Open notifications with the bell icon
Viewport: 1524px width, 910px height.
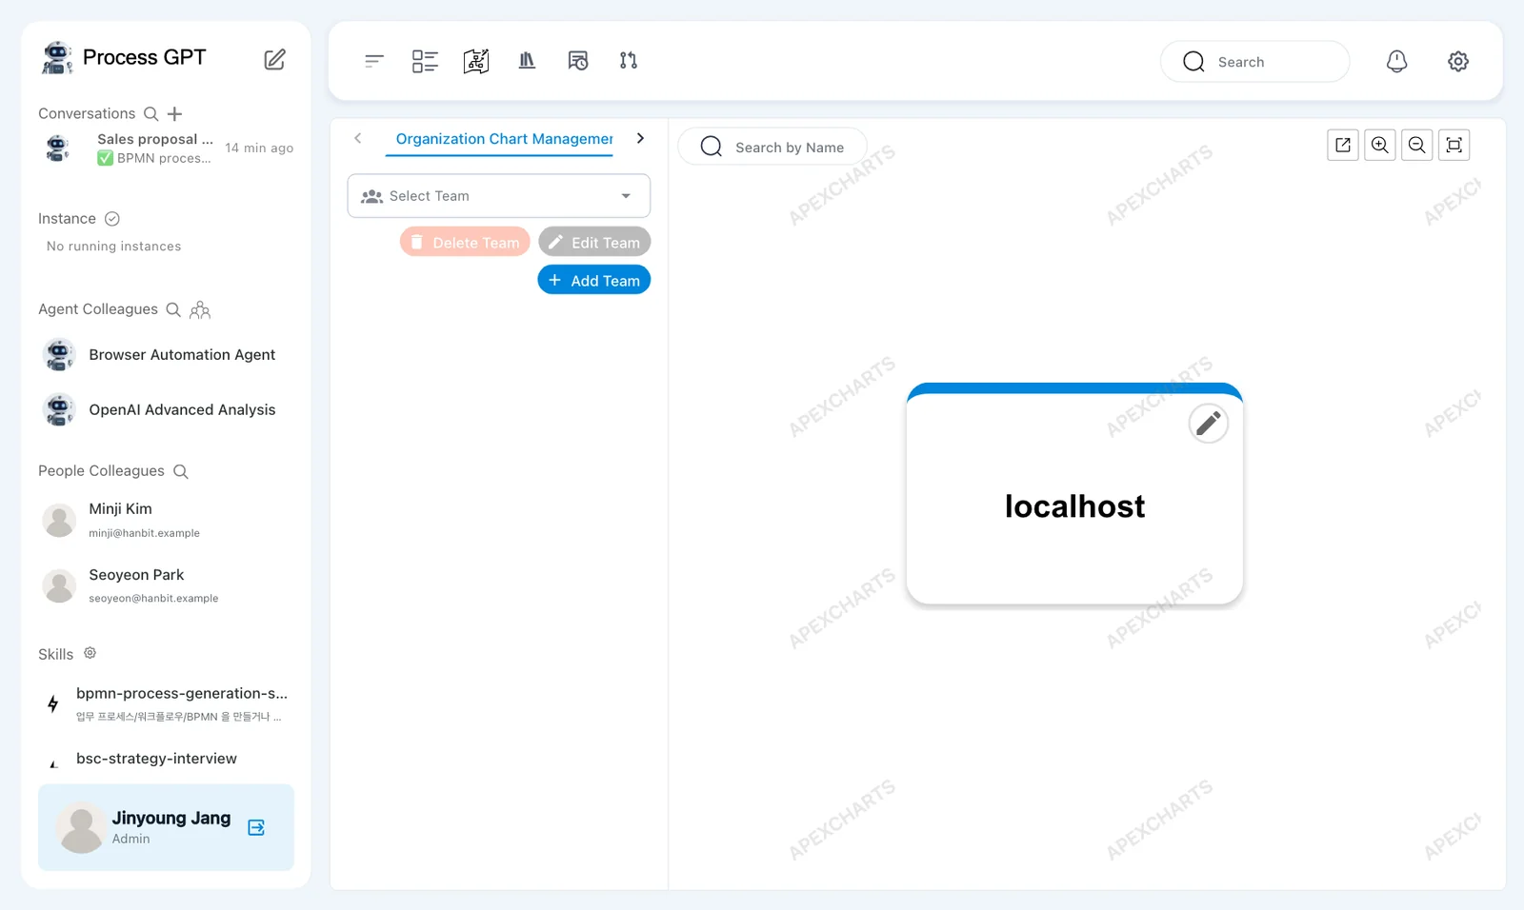tap(1396, 61)
